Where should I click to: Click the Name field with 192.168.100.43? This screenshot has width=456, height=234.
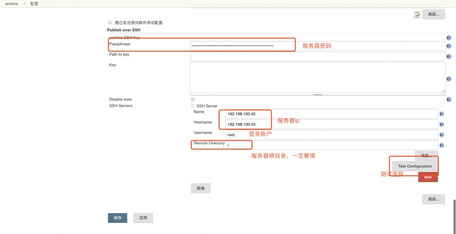(x=331, y=114)
